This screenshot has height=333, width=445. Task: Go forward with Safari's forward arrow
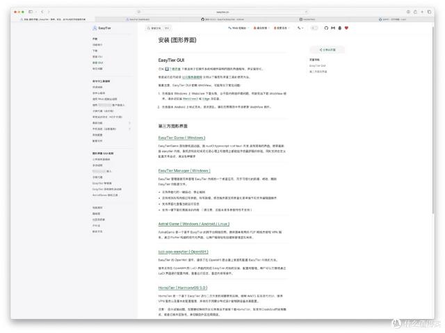point(49,12)
